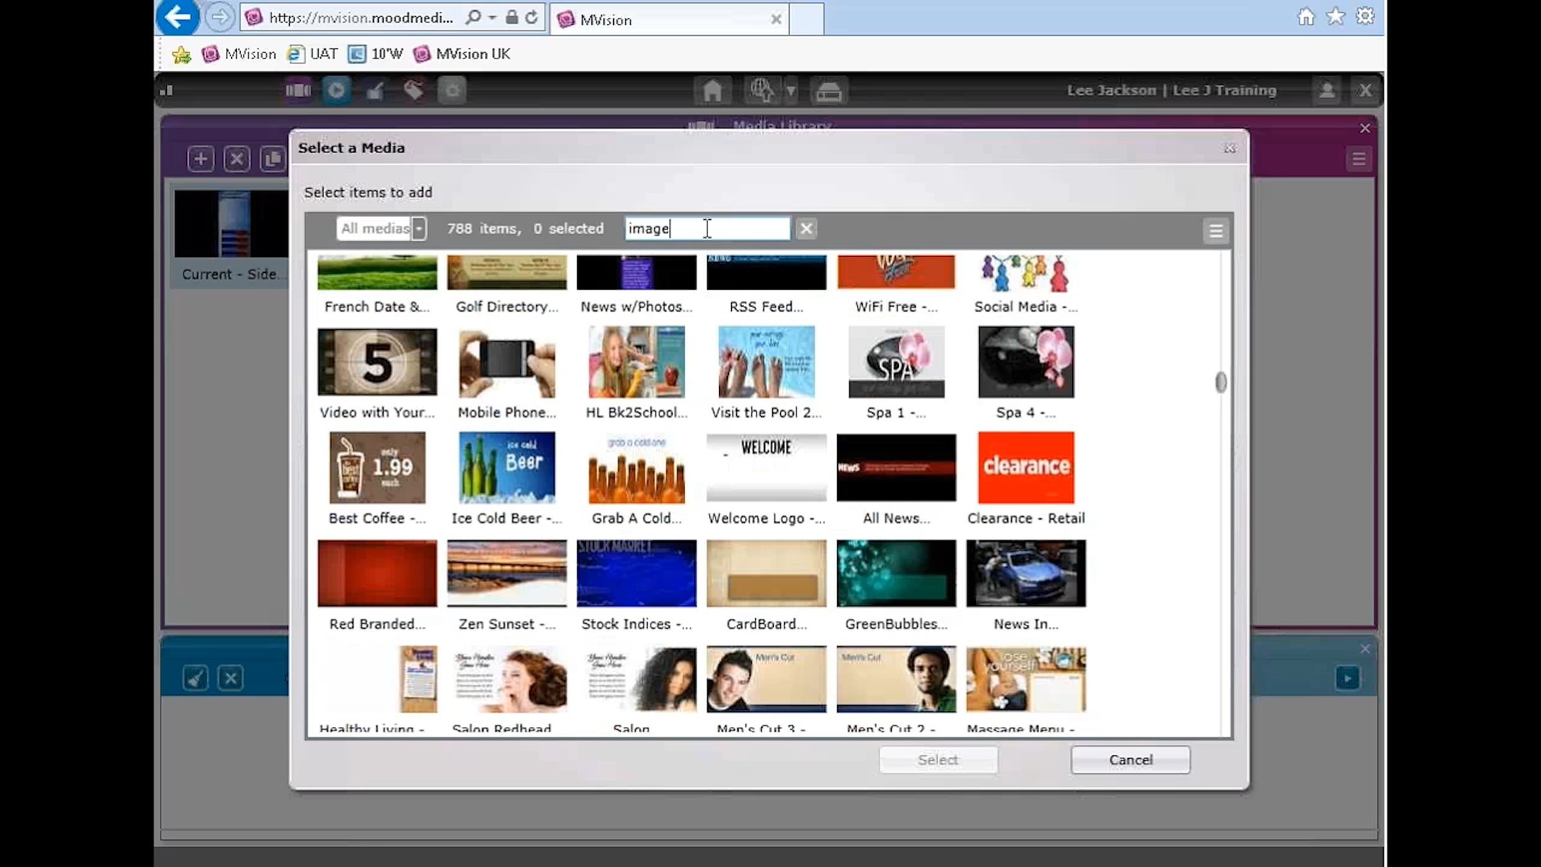
Task: Click the tags icon in toolbar
Action: [x=414, y=90]
